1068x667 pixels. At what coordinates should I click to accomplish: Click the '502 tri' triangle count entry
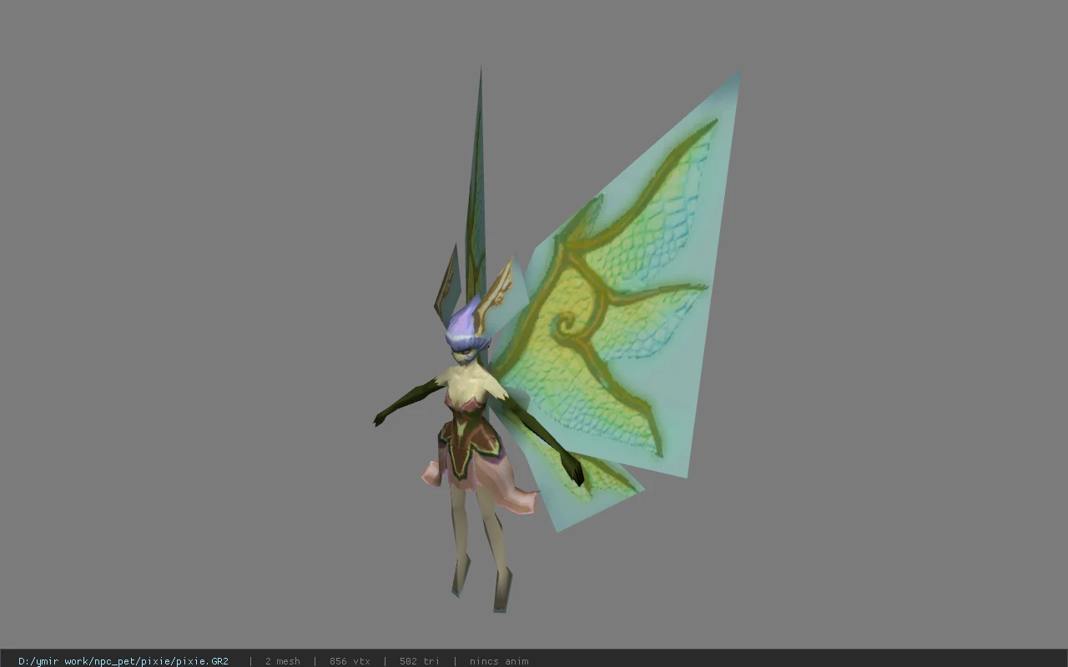(x=419, y=661)
